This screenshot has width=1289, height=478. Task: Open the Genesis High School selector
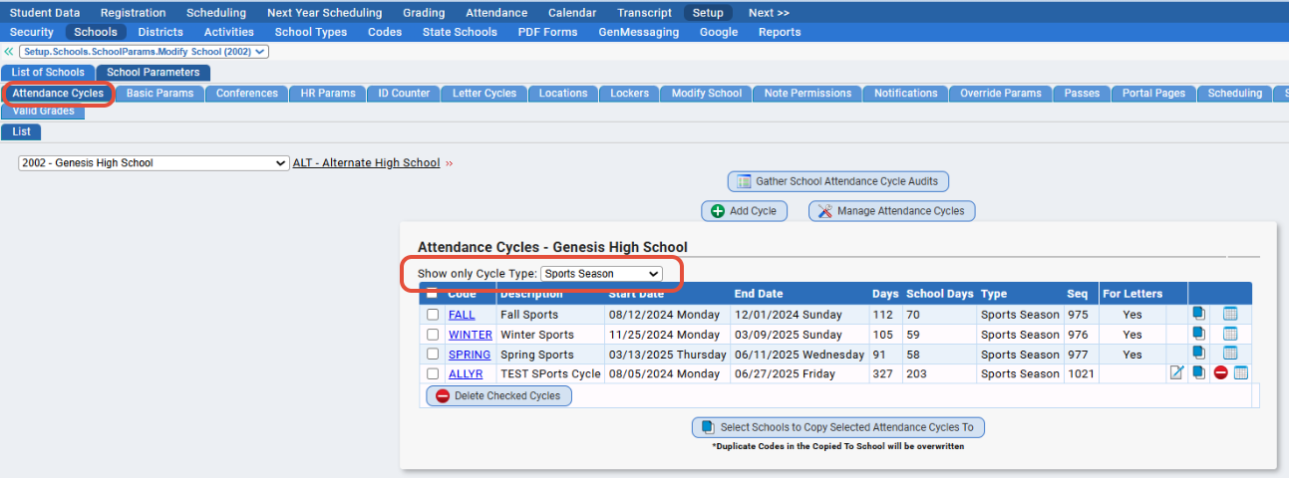(x=154, y=163)
